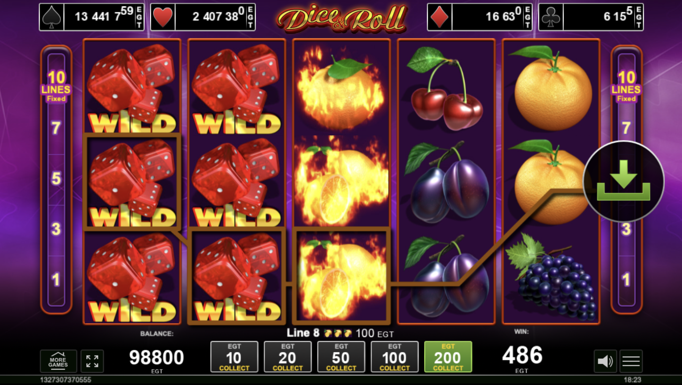Click line 5 on left lines panel
Image resolution: width=682 pixels, height=385 pixels.
coord(56,178)
